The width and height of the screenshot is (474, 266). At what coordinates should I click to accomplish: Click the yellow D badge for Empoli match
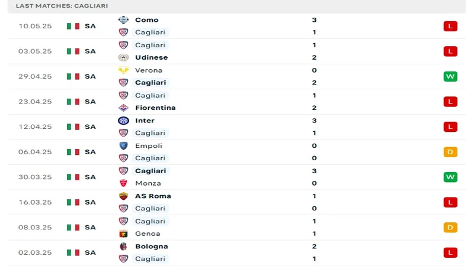click(x=450, y=152)
